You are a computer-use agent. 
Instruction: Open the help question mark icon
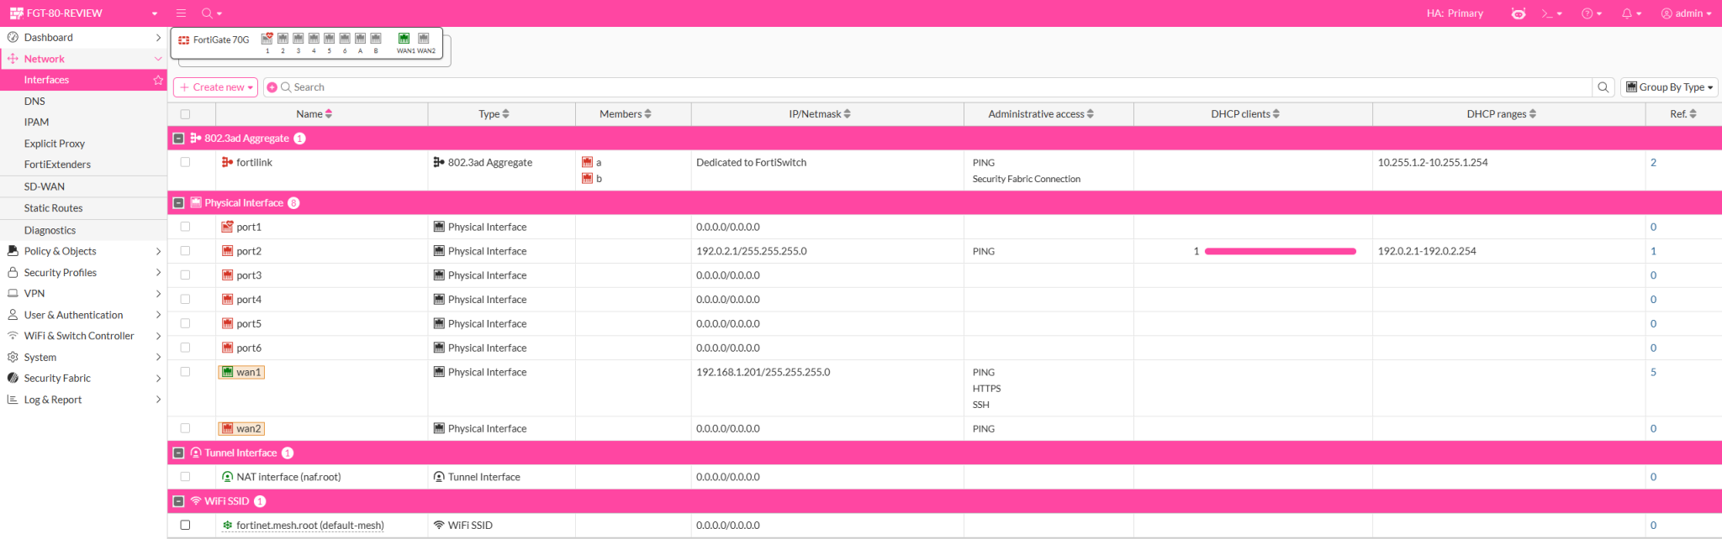(1587, 13)
